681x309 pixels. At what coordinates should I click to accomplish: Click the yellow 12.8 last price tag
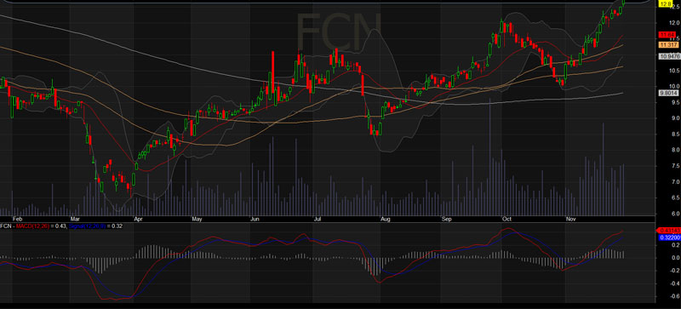[666, 4]
